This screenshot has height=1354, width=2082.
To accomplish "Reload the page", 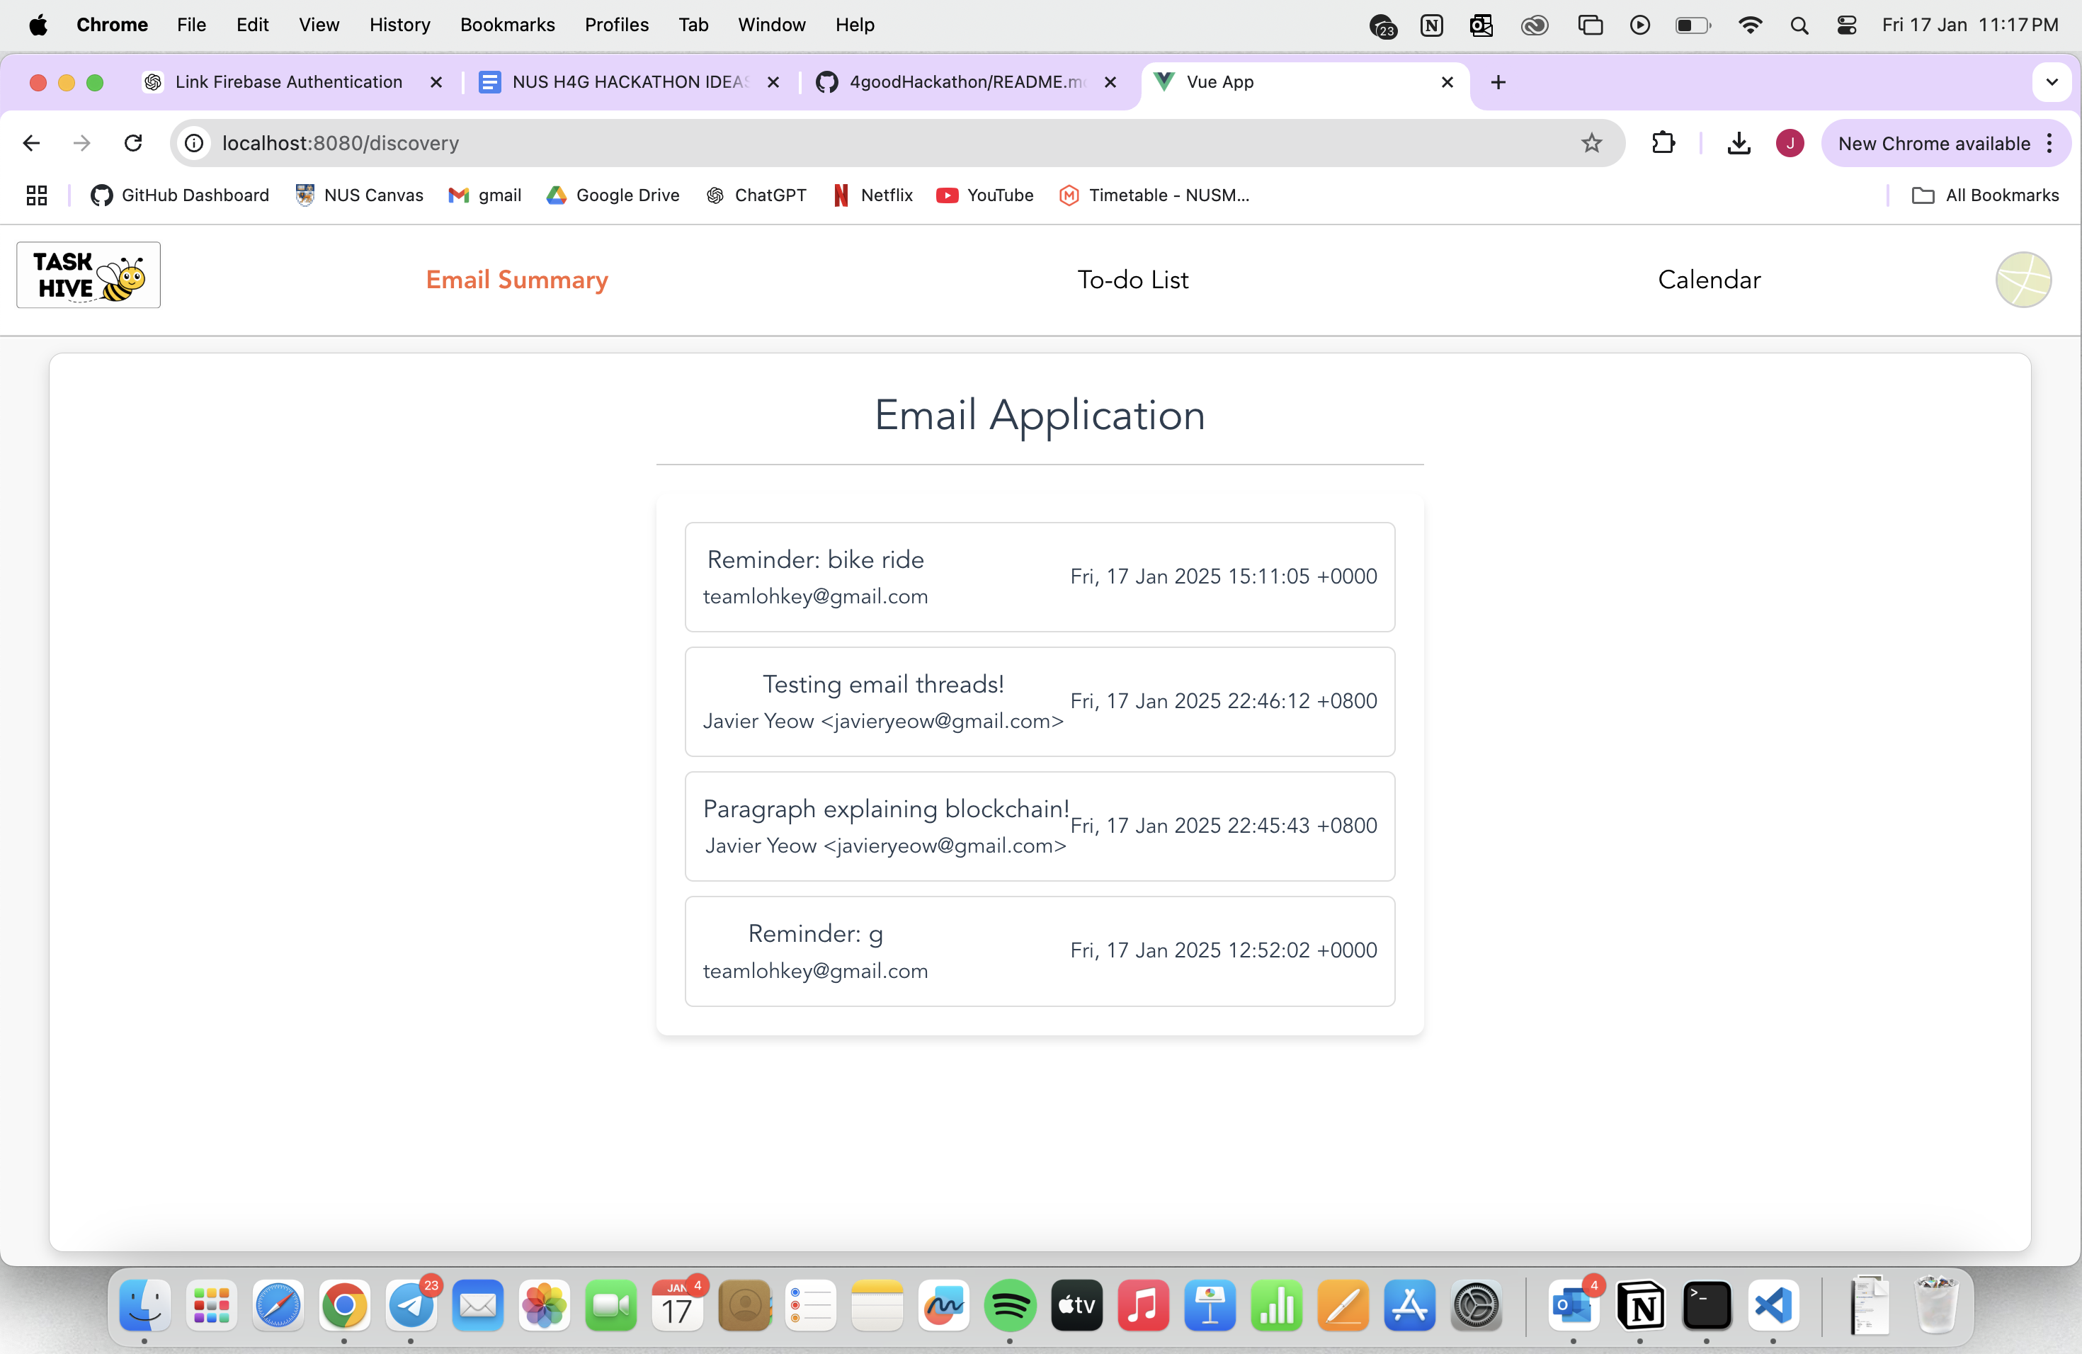I will tap(133, 142).
